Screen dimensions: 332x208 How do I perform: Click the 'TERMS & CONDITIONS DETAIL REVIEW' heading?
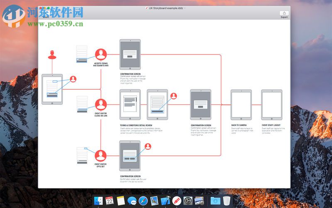(136, 126)
